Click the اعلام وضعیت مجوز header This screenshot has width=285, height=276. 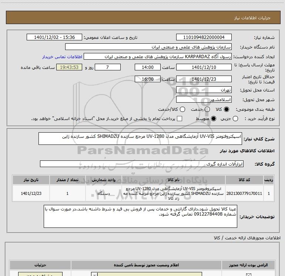click(146, 265)
